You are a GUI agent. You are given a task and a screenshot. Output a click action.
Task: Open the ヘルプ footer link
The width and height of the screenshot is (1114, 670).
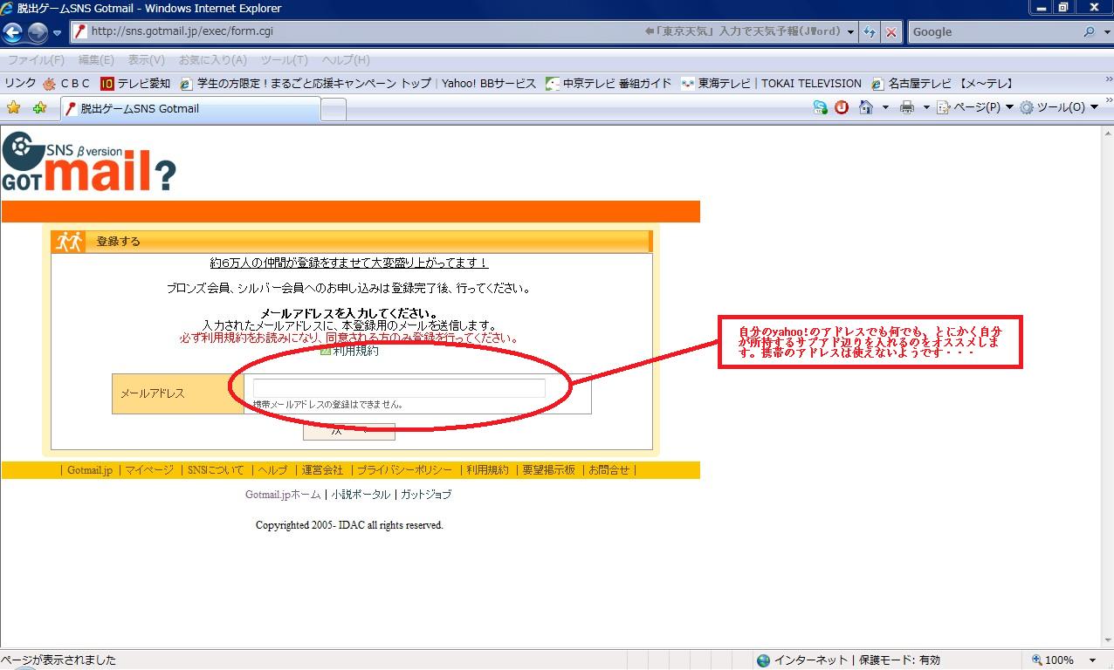coord(272,470)
